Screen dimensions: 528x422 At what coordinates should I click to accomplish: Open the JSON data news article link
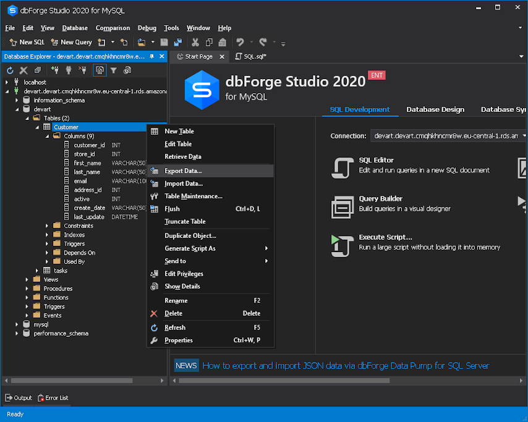tap(346, 366)
